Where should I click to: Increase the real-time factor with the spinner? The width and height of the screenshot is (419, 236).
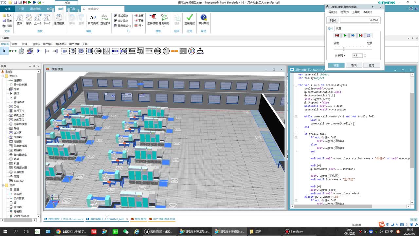click(x=365, y=54)
